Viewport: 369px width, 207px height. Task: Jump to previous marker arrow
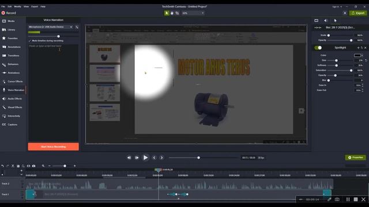coord(155,158)
